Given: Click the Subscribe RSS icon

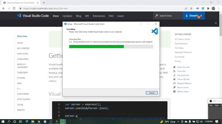Looking at the screenshot, I should click(174, 71).
